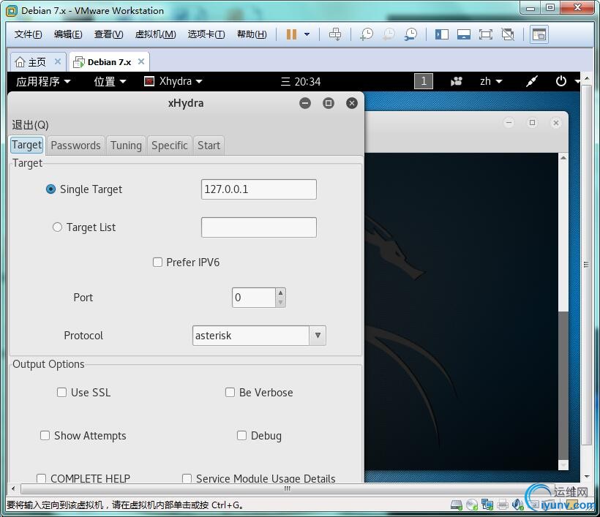600x517 pixels.
Task: Decrease Port value with down arrow
Action: point(280,303)
